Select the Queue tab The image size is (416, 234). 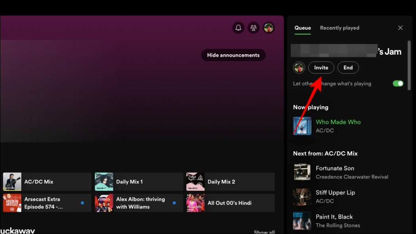pyautogui.click(x=302, y=28)
